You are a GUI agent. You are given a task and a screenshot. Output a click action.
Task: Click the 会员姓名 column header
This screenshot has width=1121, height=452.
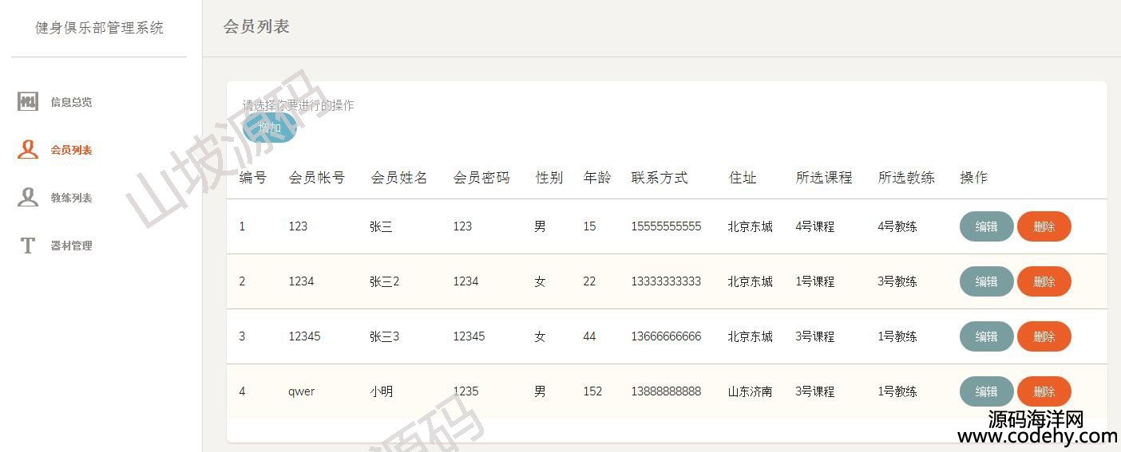[x=399, y=178]
